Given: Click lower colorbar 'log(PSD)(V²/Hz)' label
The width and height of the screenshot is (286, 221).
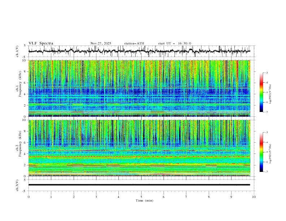Looking at the screenshot, I should coord(270,154).
